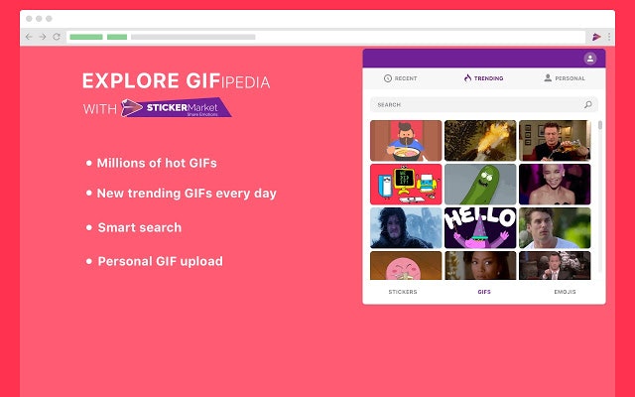Image resolution: width=635 pixels, height=397 pixels.
Task: Click the search magnifier icon
Action: [x=588, y=104]
